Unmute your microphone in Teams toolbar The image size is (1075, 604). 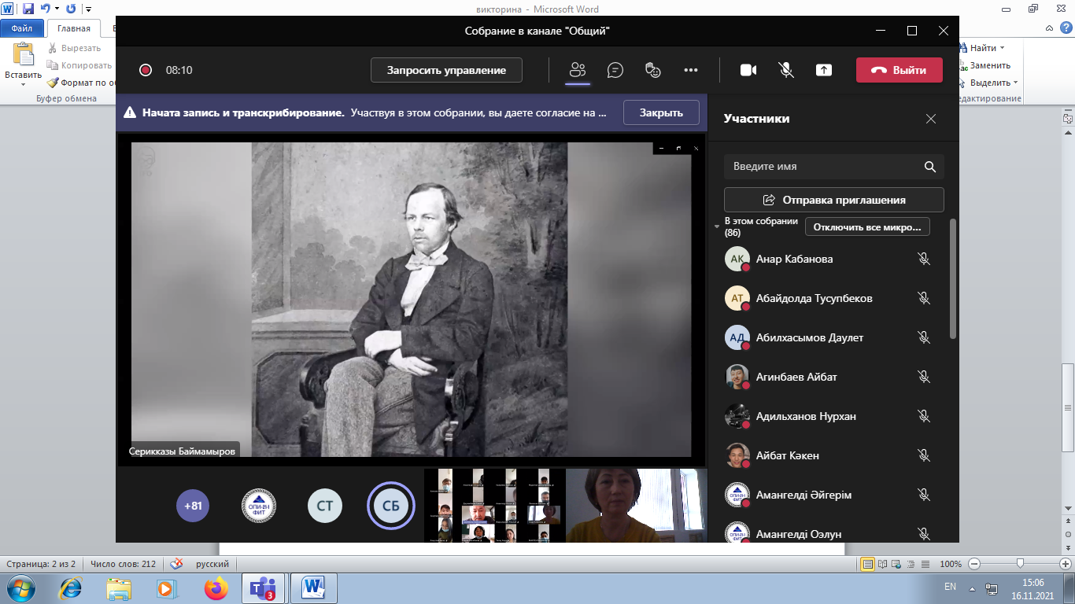(786, 70)
